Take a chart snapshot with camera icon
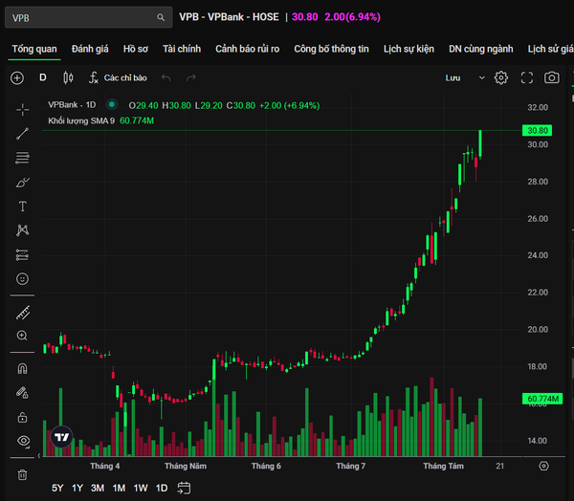This screenshot has width=574, height=501. point(552,77)
